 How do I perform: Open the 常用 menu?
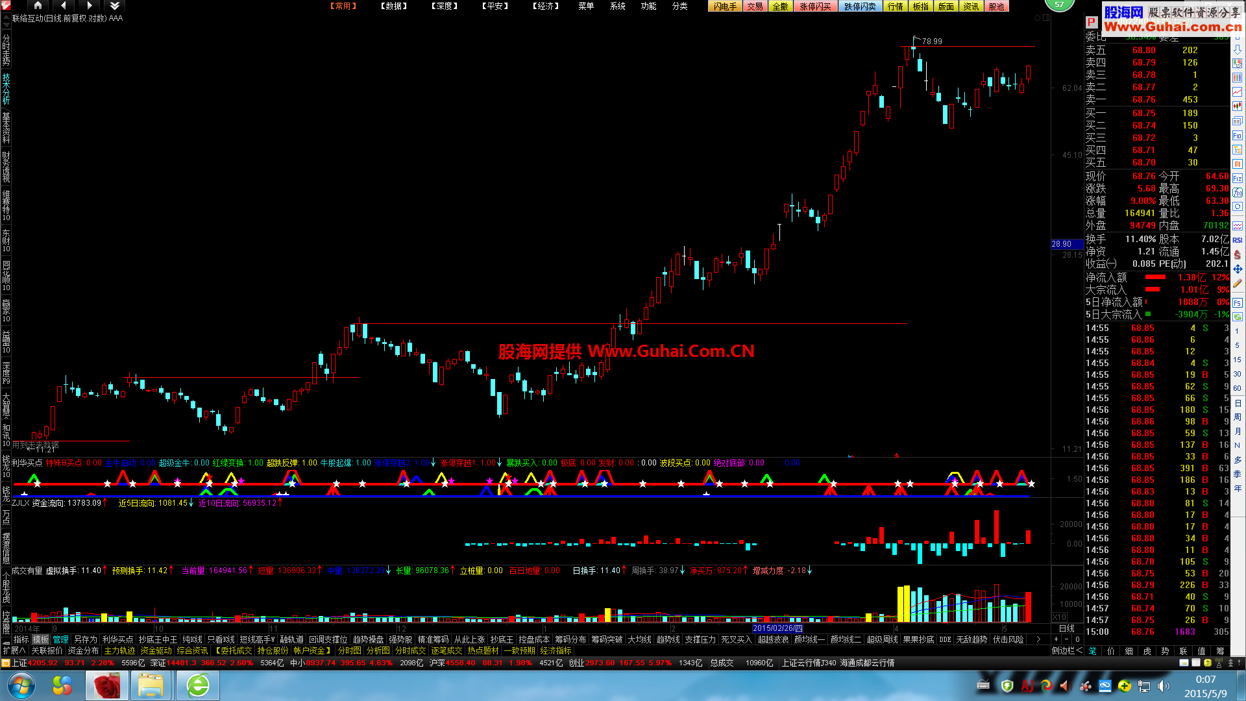[343, 6]
